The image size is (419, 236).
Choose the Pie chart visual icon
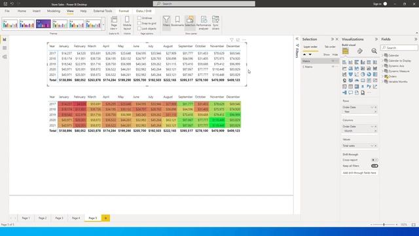coord(363,74)
